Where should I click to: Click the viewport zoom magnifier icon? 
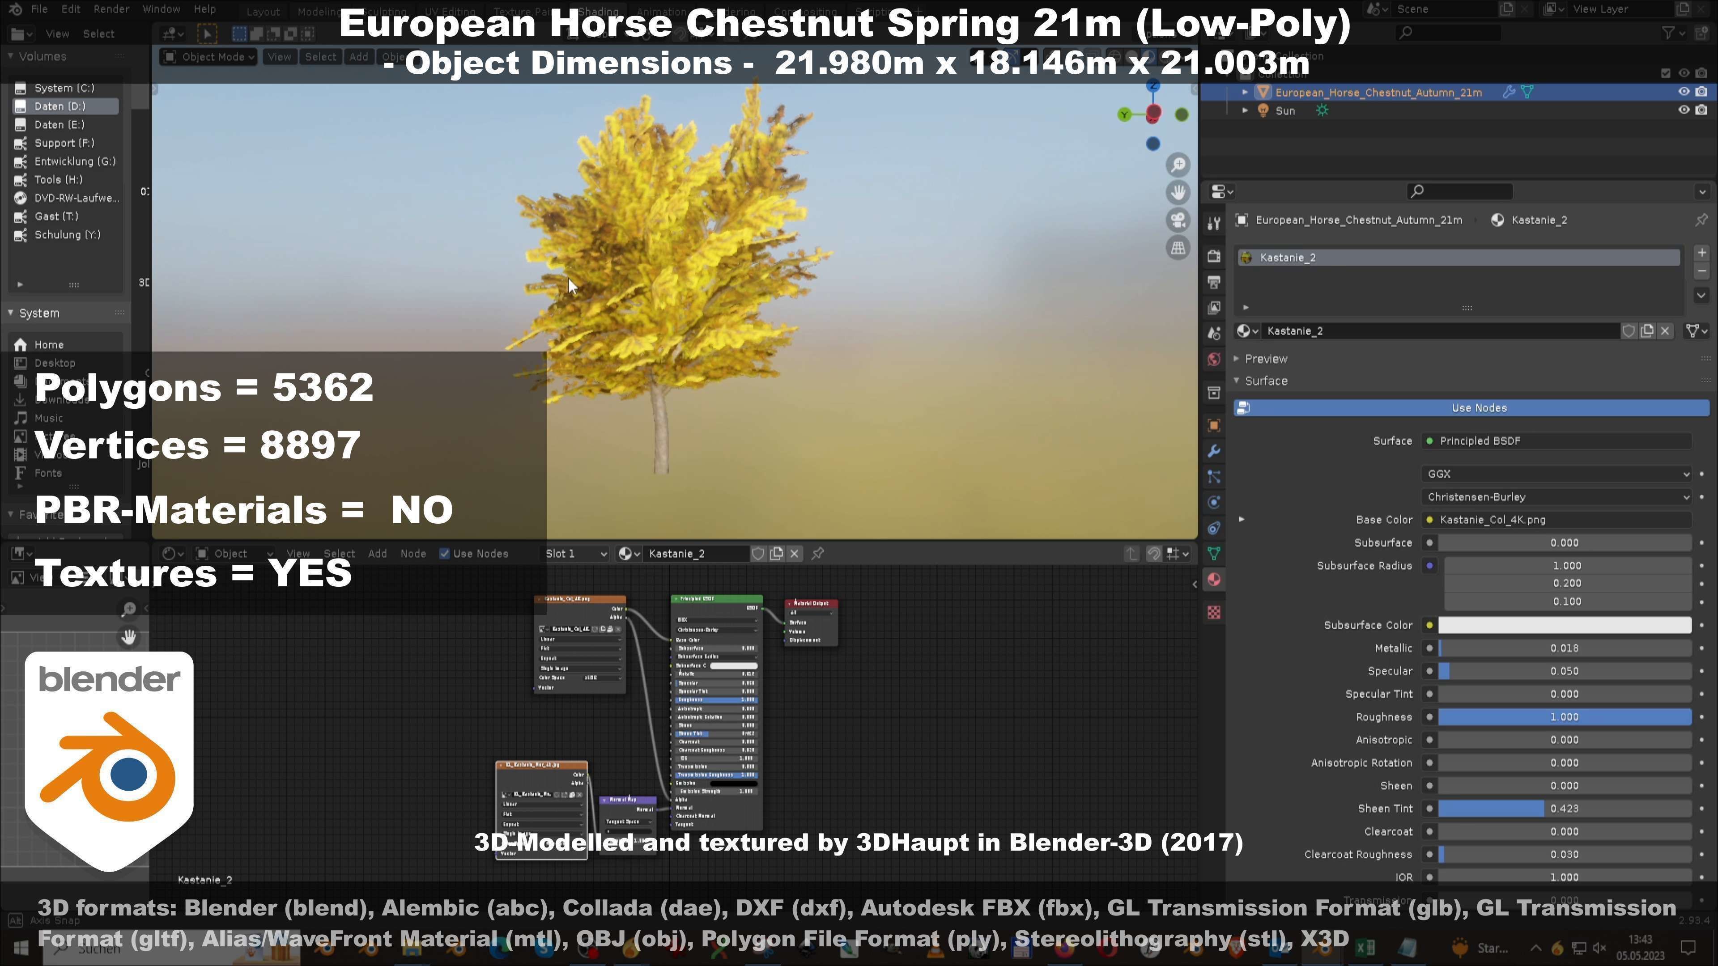click(1178, 165)
